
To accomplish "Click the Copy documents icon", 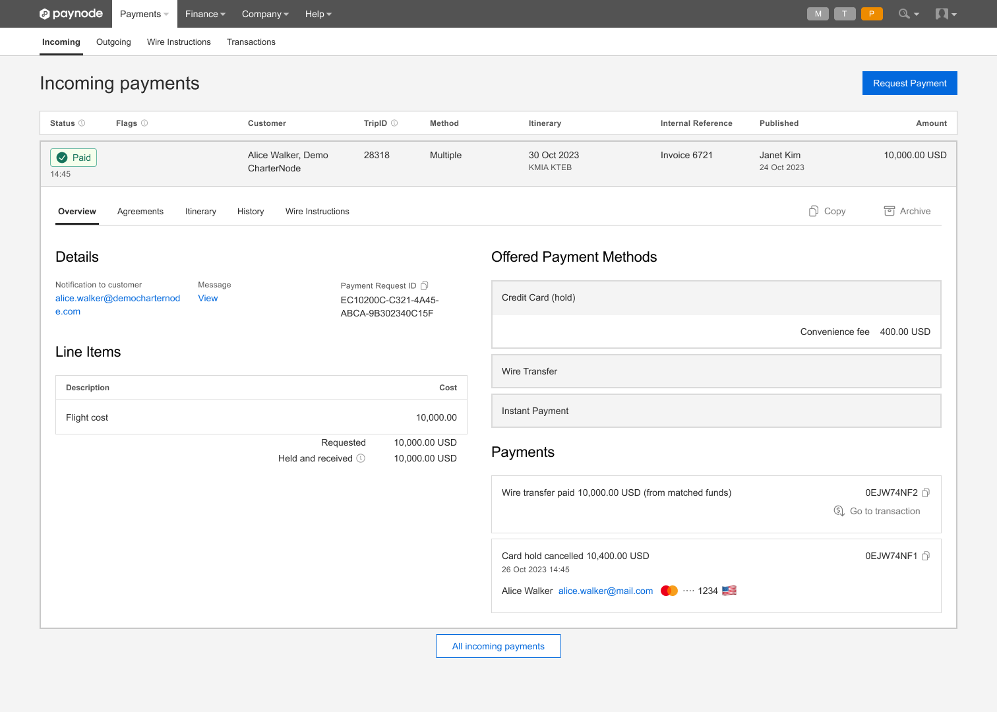I will (814, 211).
